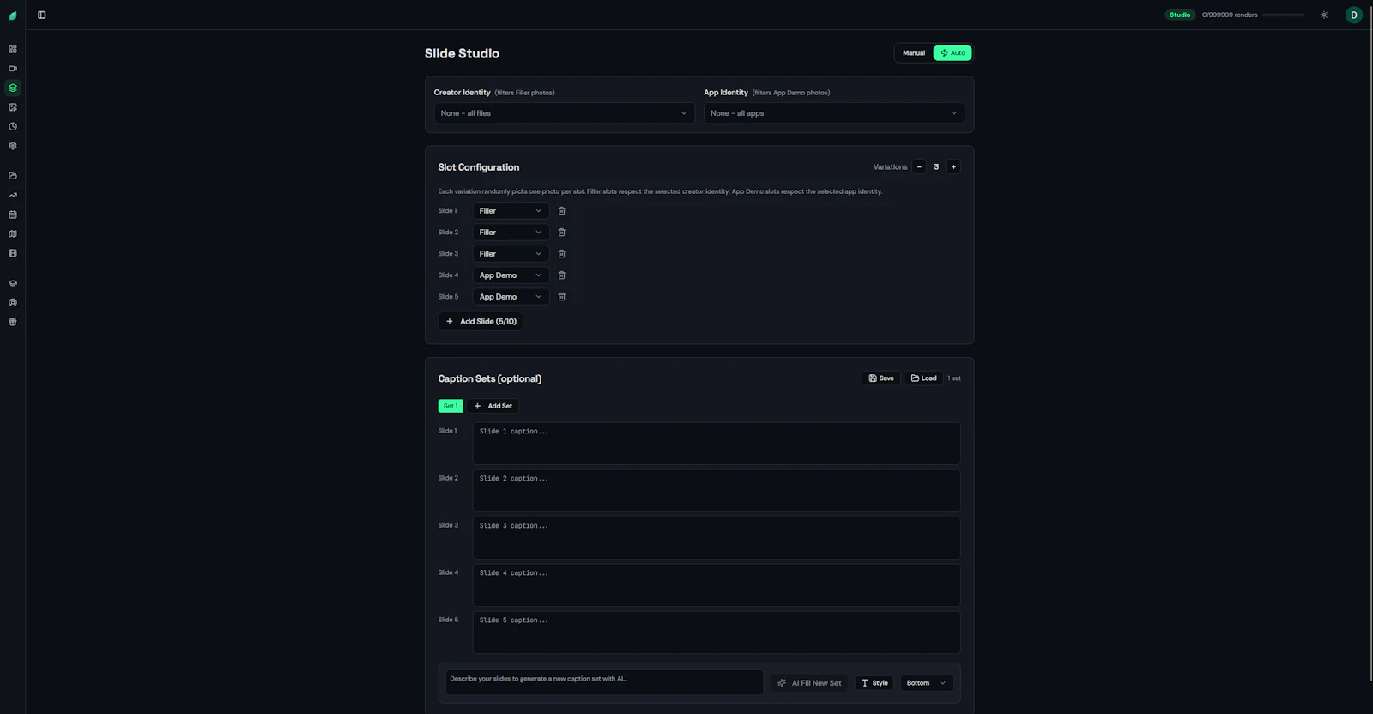Image resolution: width=1373 pixels, height=714 pixels.
Task: Delete Slide 3 with trash icon
Action: coord(562,254)
